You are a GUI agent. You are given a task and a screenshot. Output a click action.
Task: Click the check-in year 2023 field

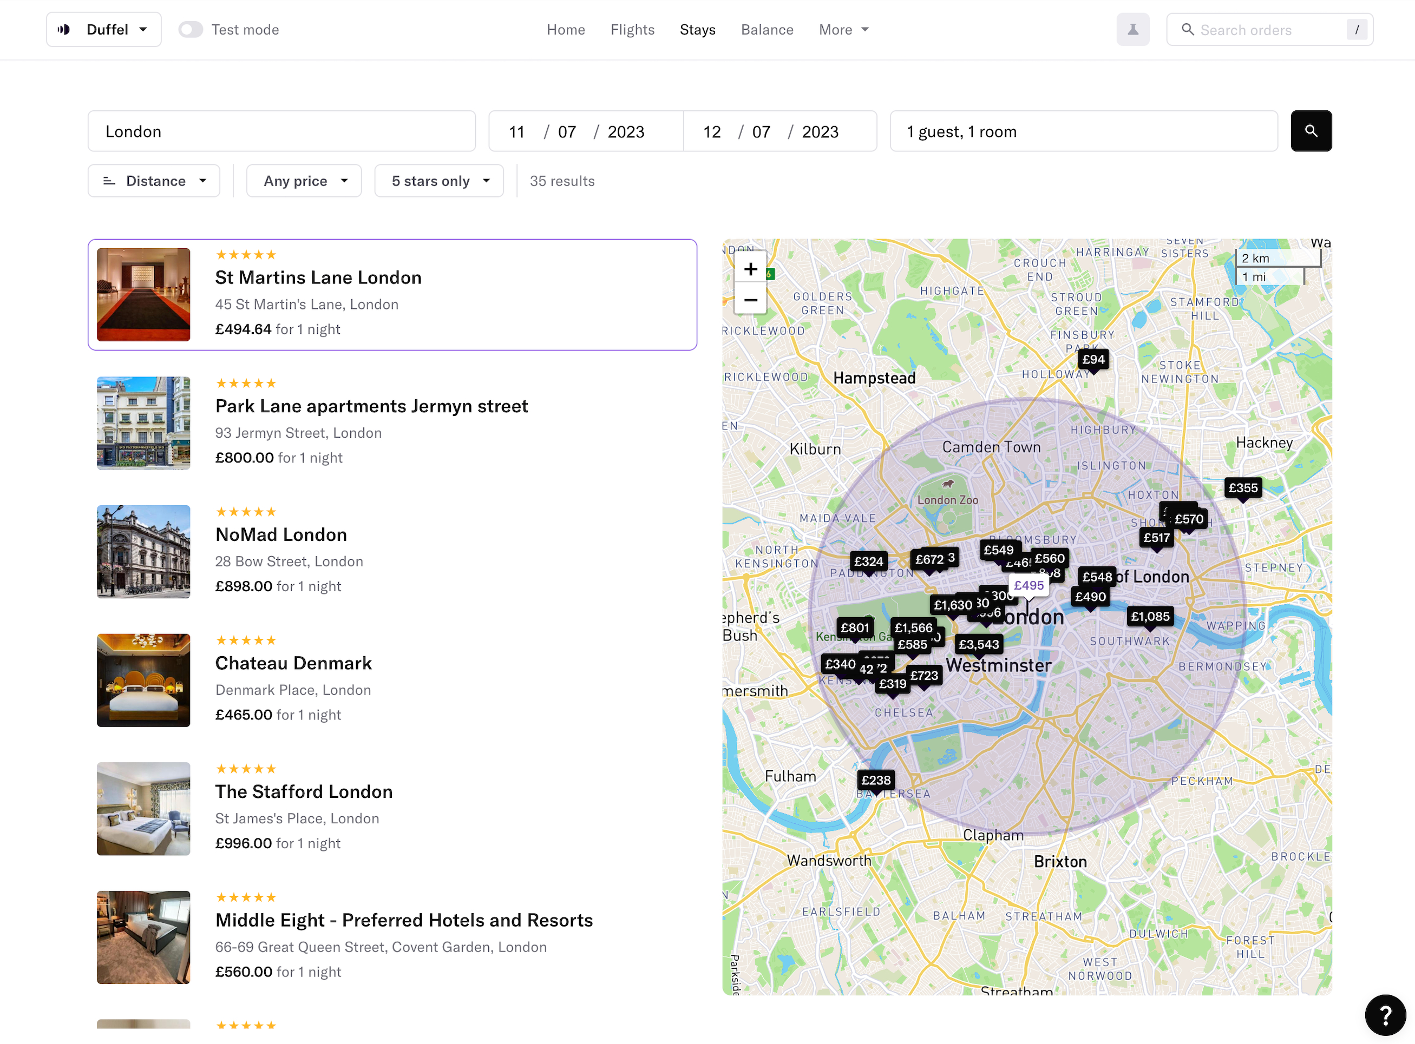626,131
